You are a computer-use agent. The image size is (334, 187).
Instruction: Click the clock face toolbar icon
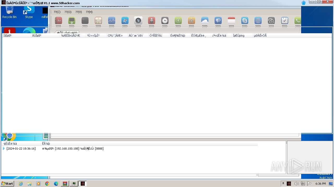(x=165, y=21)
